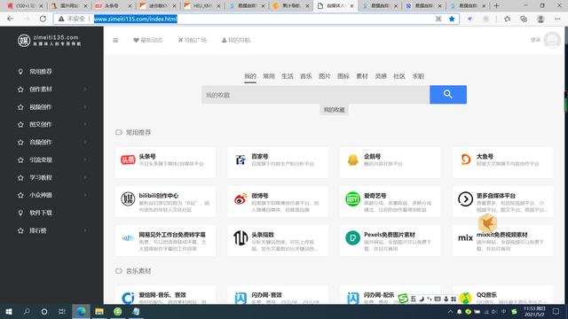This screenshot has height=319, width=568.
Task: Open the 闪办网-配乐 card
Action: tap(390, 295)
